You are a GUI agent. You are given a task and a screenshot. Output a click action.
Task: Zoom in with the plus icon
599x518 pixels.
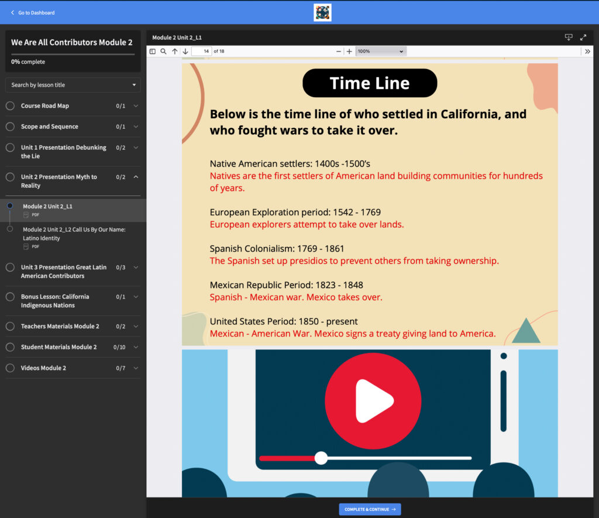pyautogui.click(x=349, y=52)
